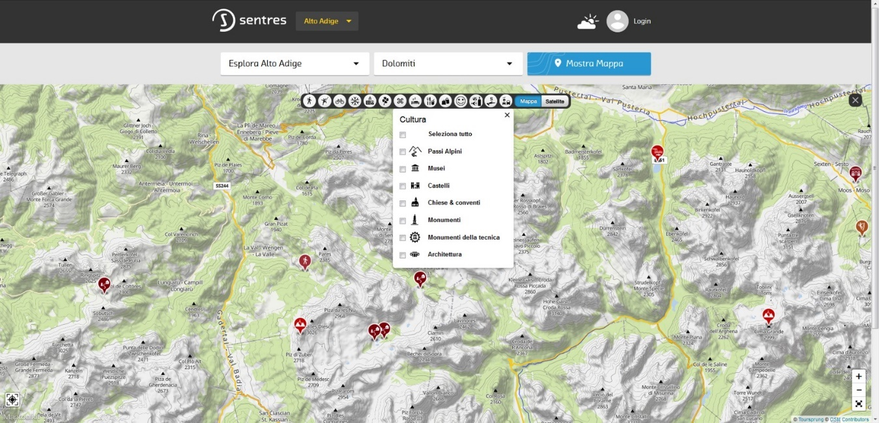Select the snowflake winter activities icon
This screenshot has width=879, height=423.
[x=354, y=101]
